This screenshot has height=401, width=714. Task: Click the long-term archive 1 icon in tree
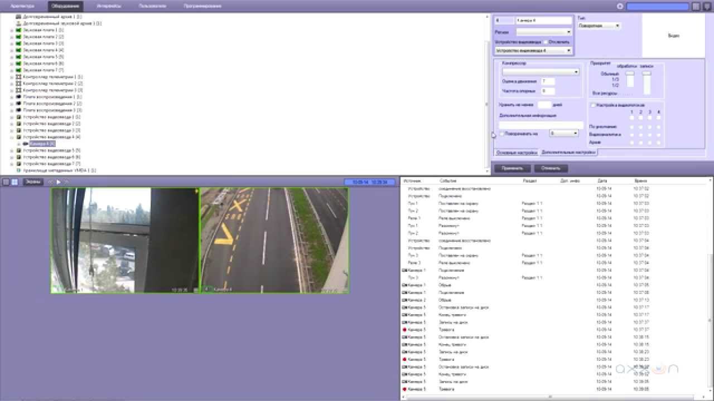[x=18, y=17]
